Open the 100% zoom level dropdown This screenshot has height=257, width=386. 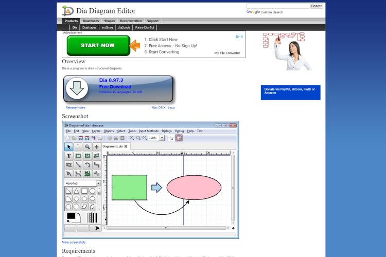[162, 138]
